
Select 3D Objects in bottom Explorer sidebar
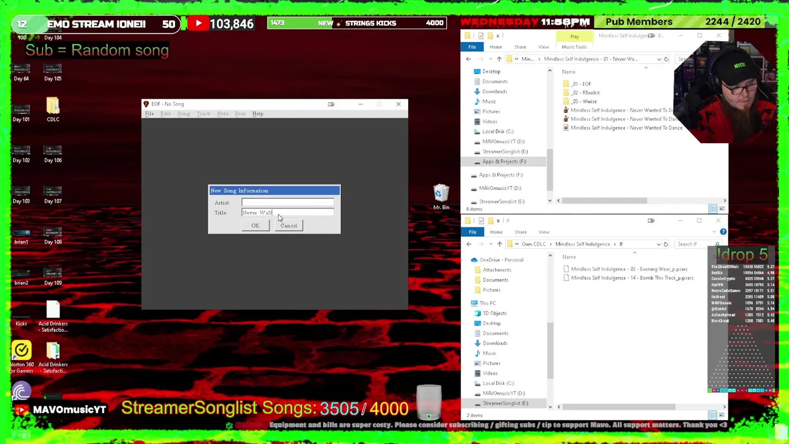tap(494, 313)
